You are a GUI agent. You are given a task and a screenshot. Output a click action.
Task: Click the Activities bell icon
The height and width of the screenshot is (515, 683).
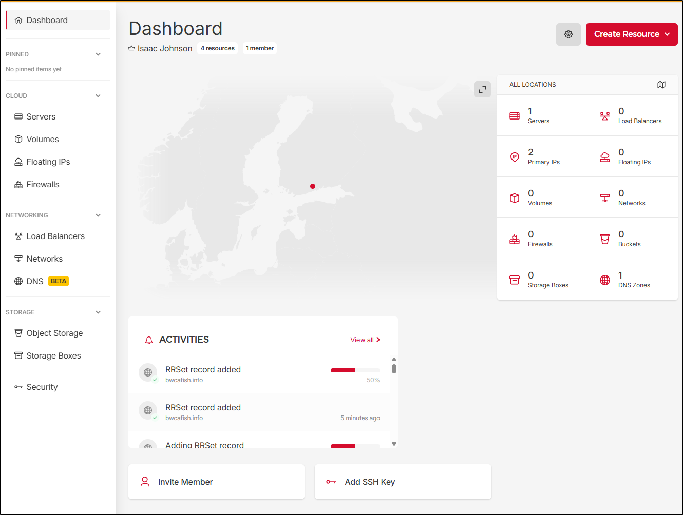coord(149,340)
